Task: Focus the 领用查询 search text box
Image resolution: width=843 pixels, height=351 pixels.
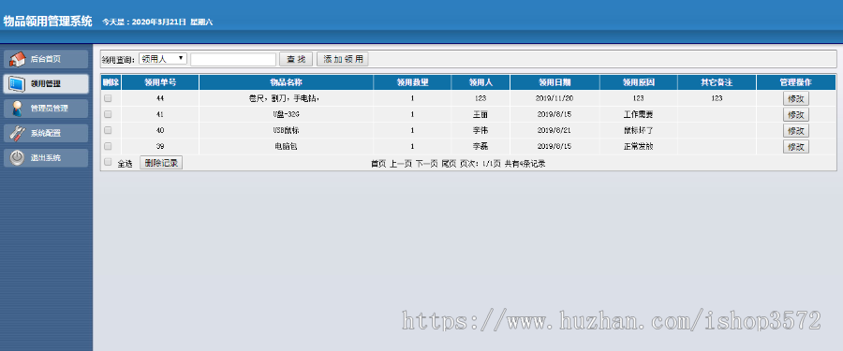Action: coord(233,59)
